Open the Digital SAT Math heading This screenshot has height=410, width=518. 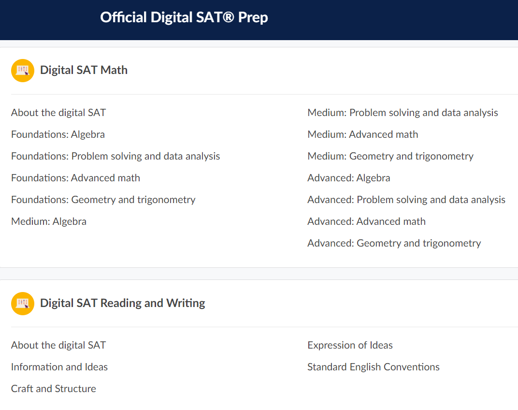[84, 70]
